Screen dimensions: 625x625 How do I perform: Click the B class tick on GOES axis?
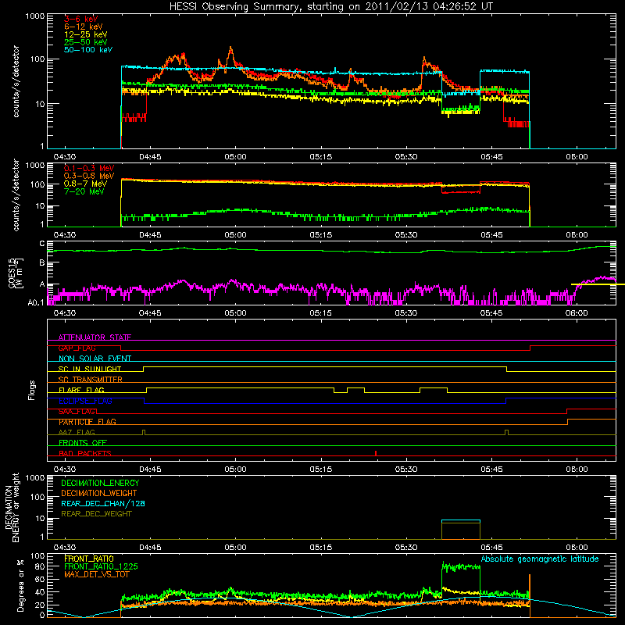click(x=42, y=262)
